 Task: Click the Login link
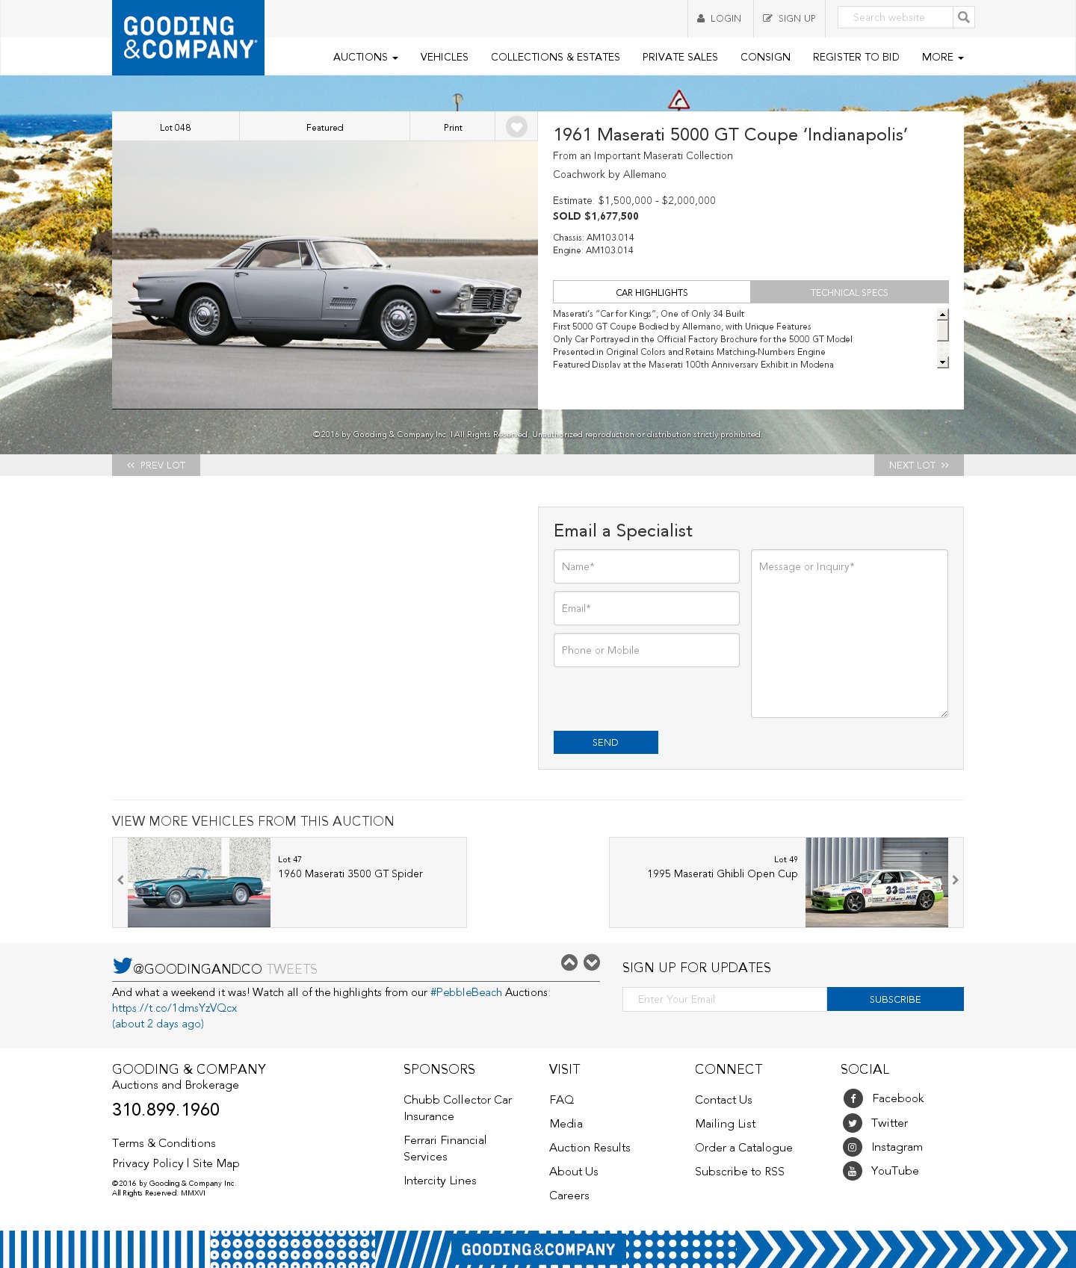tap(720, 18)
